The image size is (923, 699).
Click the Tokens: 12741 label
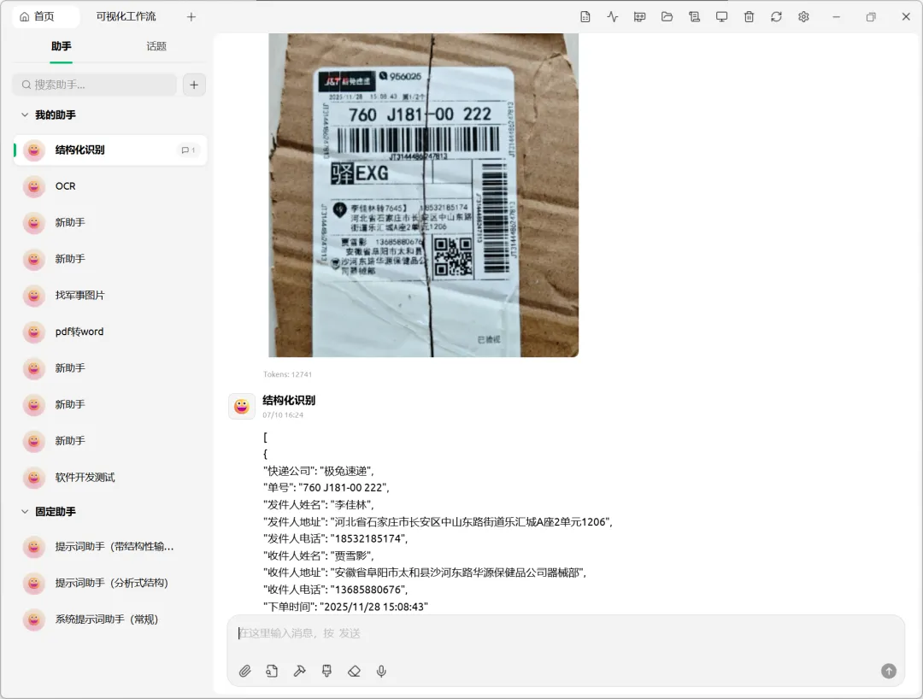[x=287, y=374]
